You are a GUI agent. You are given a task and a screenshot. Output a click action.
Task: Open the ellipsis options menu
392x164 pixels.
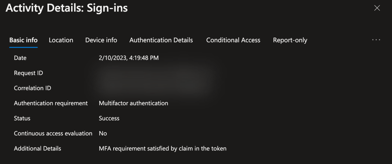coord(376,40)
